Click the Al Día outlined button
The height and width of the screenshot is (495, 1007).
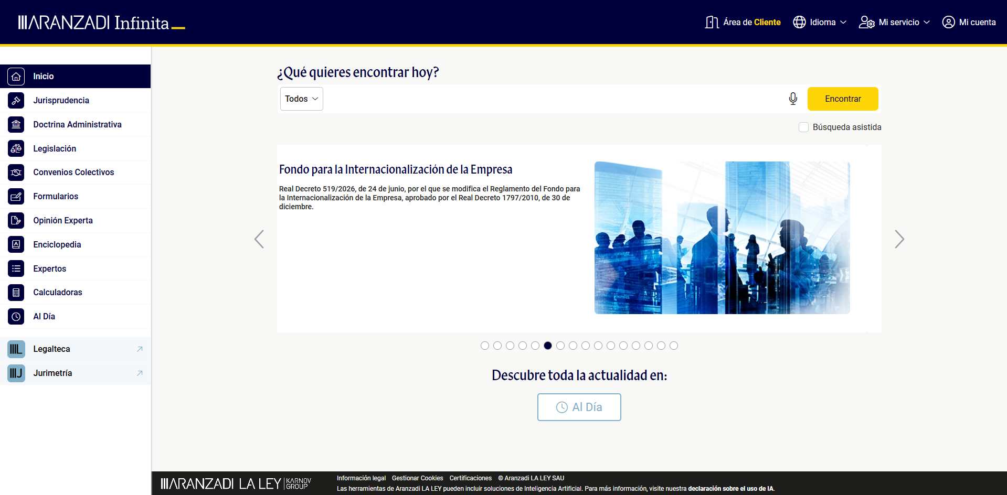pos(579,407)
